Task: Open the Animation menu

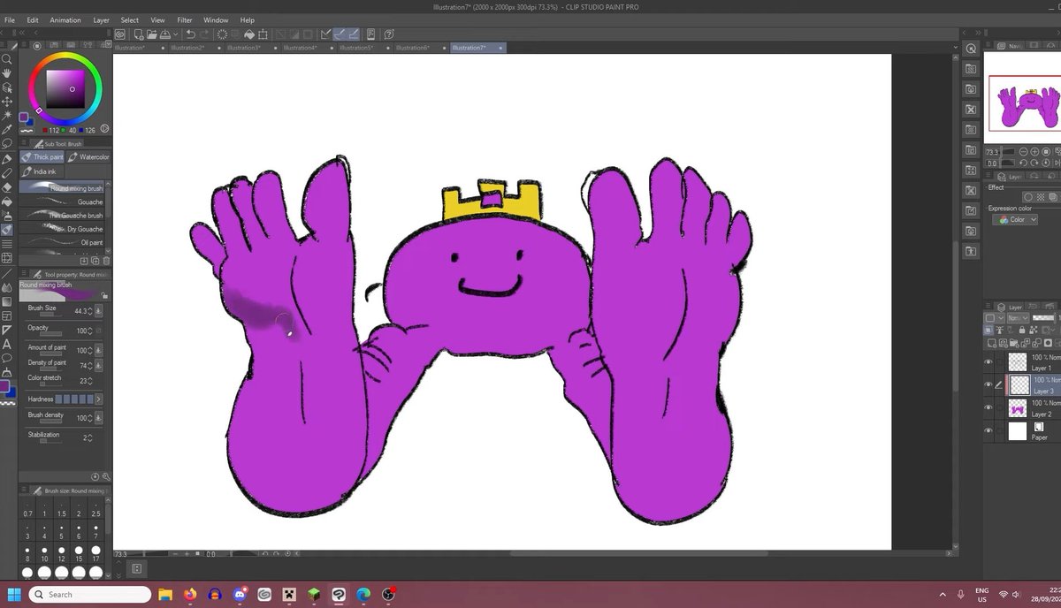Action: (65, 19)
